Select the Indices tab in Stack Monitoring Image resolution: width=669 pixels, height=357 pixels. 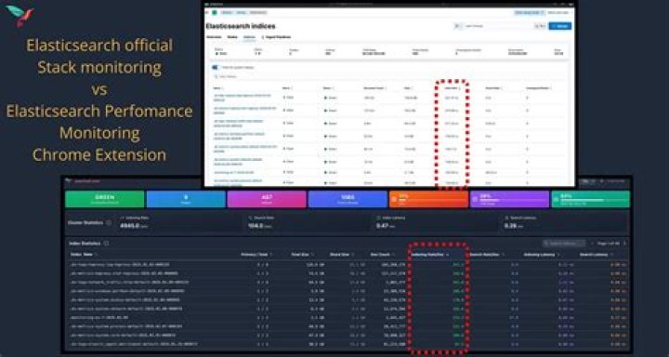point(249,37)
